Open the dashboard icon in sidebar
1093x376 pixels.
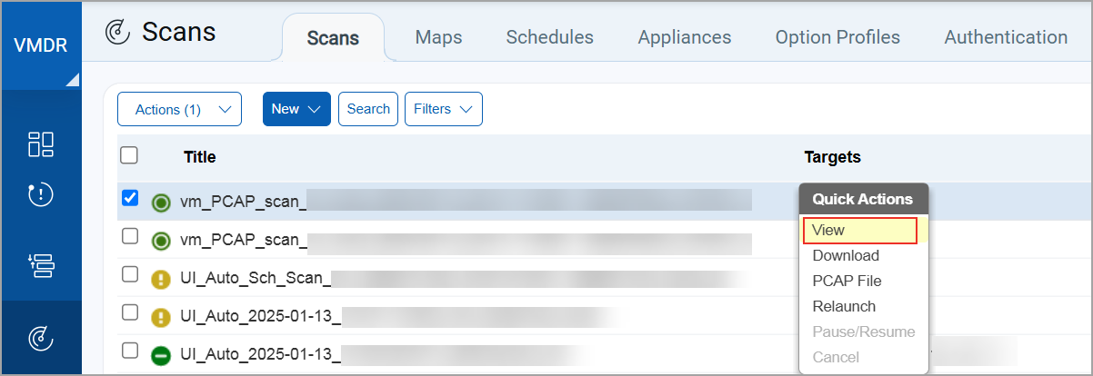coord(41,144)
